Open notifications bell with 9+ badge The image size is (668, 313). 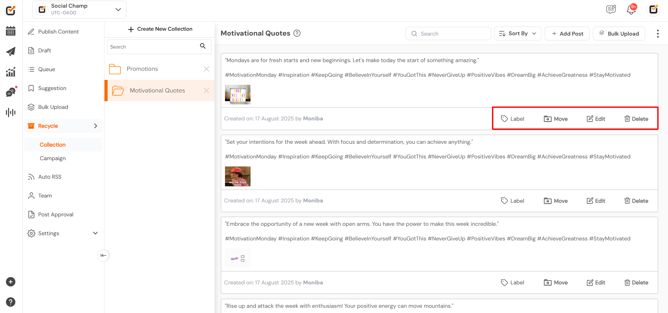click(631, 9)
